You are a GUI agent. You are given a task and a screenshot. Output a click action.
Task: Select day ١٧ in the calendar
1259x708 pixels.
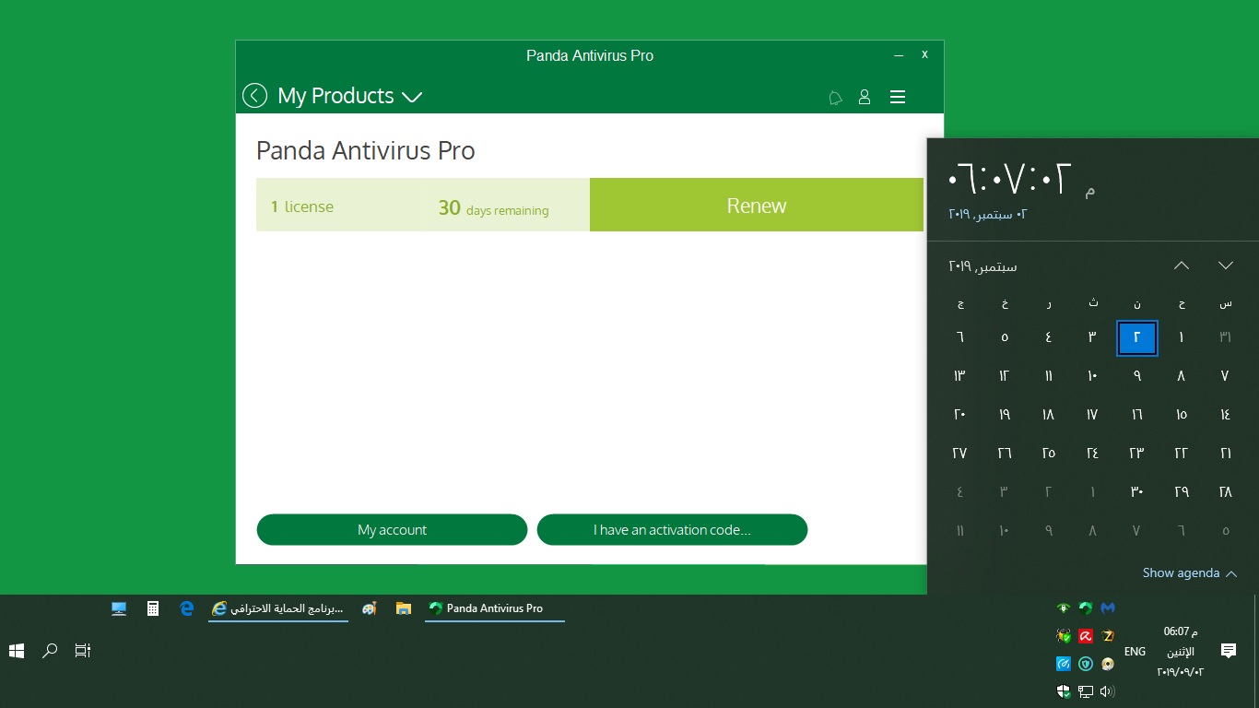1092,415
